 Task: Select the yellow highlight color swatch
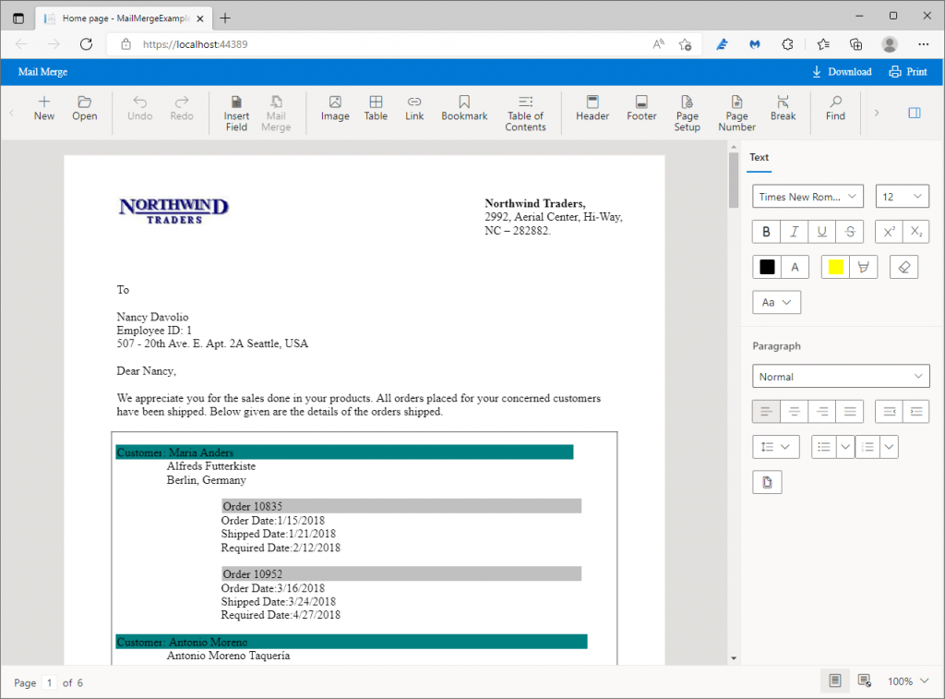(835, 266)
